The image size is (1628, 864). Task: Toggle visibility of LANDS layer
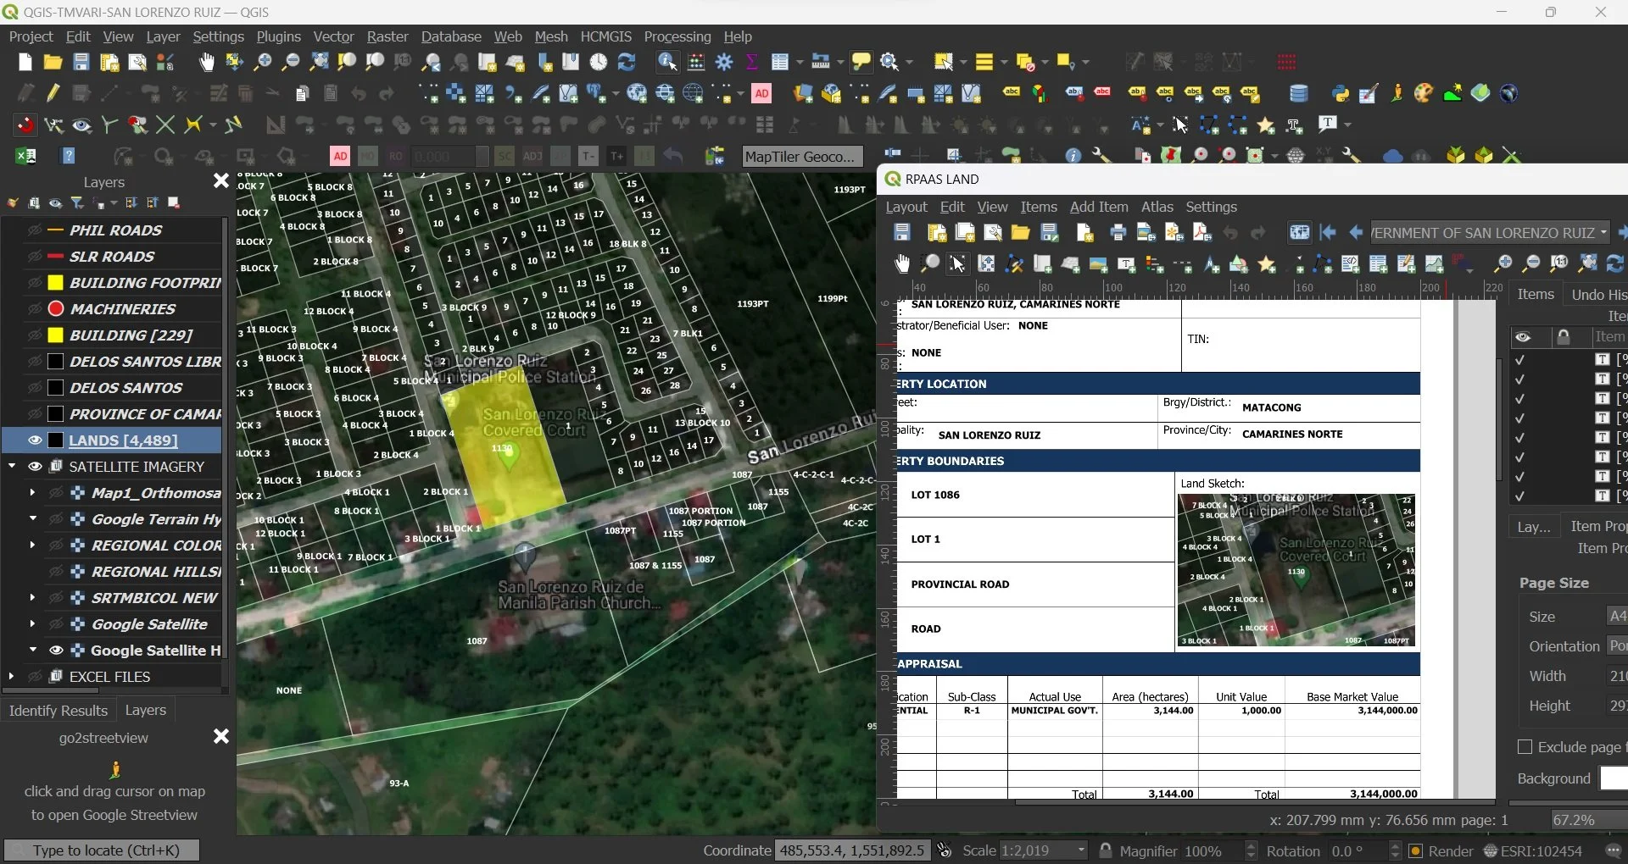coord(35,440)
